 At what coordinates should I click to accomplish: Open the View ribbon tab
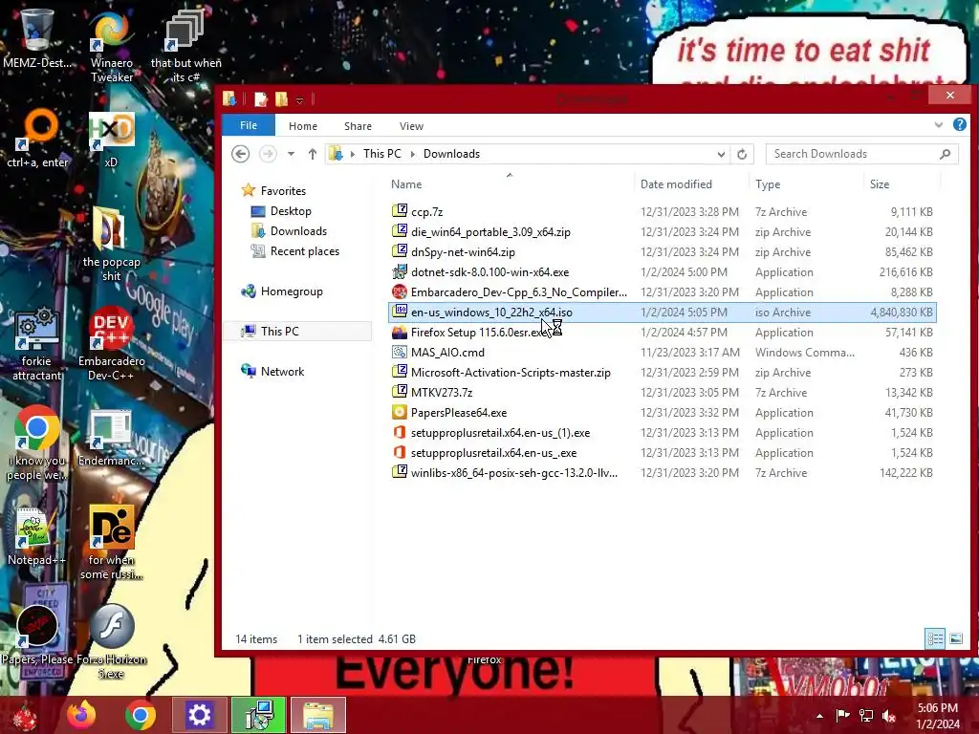[411, 126]
